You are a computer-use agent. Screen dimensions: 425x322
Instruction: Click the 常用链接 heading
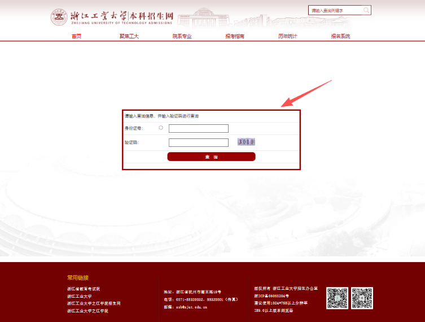[78, 277]
